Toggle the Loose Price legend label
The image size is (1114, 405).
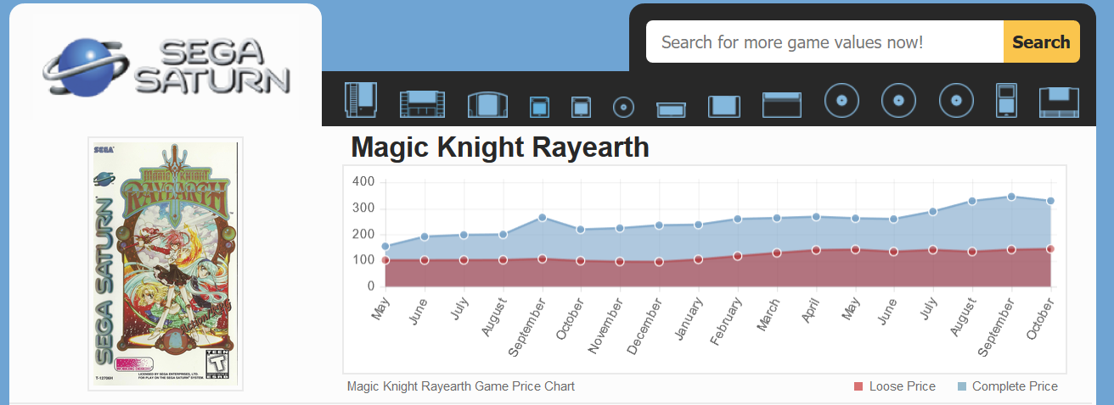pyautogui.click(x=902, y=386)
